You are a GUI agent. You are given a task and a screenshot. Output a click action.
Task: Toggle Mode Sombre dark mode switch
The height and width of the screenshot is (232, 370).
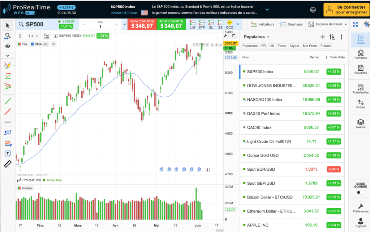[x=360, y=192]
